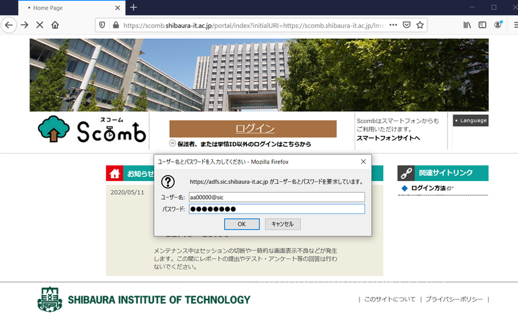Viewport: 518px width, 317px height.
Task: Click the Shibaura Institute of Technology crest
Action: 50,299
